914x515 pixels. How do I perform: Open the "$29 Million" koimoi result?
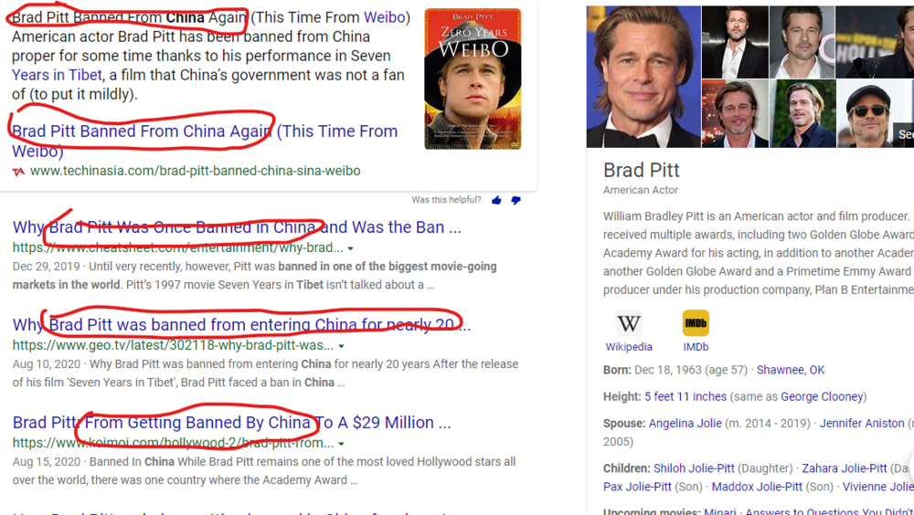click(x=231, y=423)
